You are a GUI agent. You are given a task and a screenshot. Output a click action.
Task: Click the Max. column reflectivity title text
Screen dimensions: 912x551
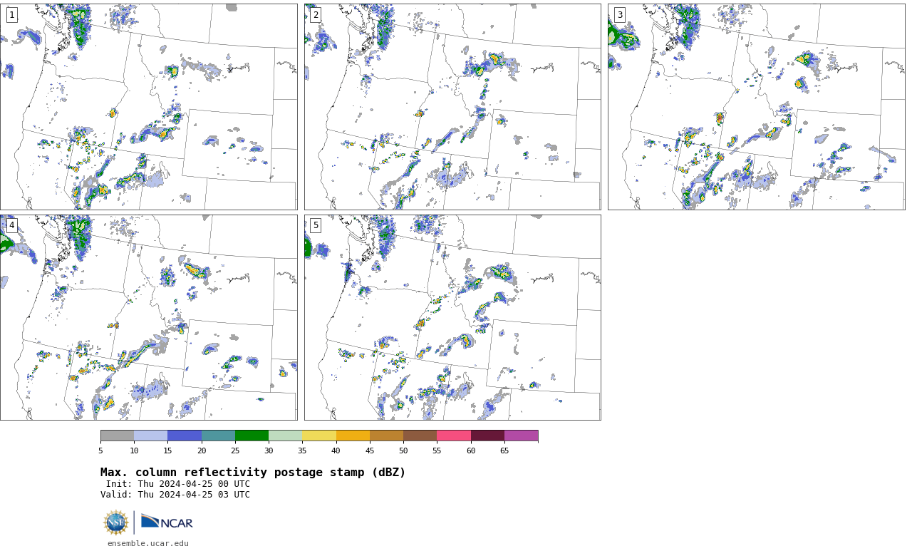point(253,473)
